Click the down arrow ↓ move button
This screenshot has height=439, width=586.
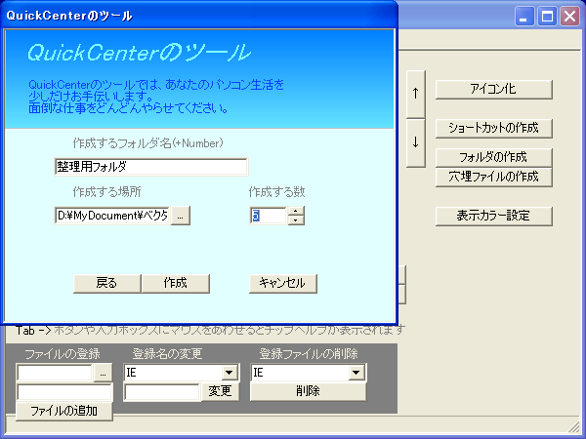point(416,142)
